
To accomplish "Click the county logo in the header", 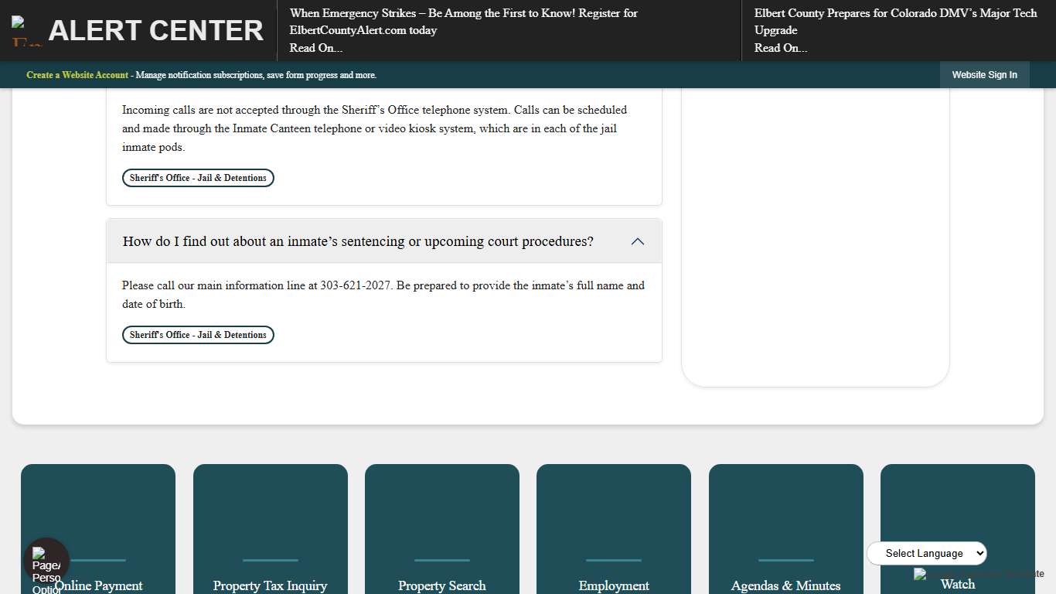I will pos(26,32).
